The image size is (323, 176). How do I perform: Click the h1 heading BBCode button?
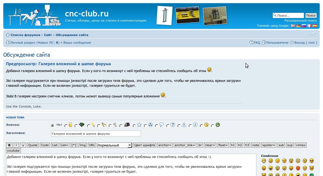tap(233, 145)
